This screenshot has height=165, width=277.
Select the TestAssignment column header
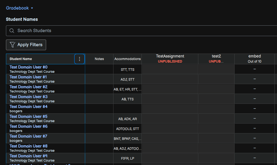pyautogui.click(x=170, y=59)
